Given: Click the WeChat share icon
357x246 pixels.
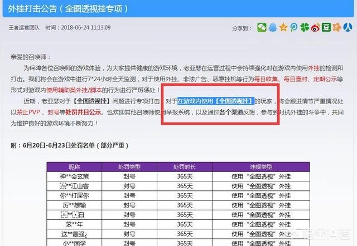Looking at the screenshot, I should (262, 27).
